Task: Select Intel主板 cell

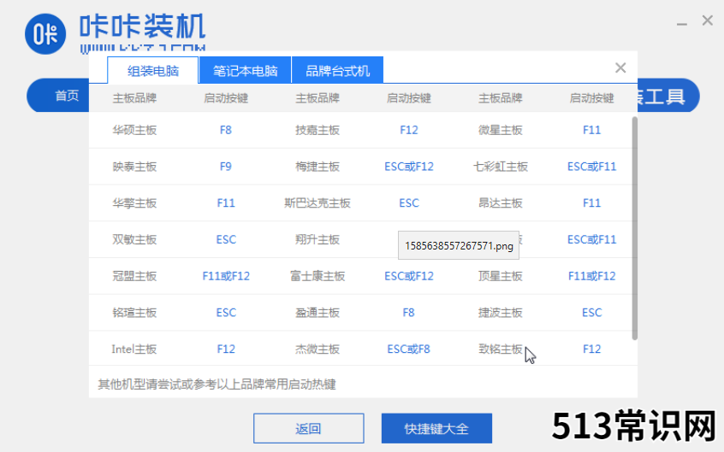Action: (x=134, y=349)
